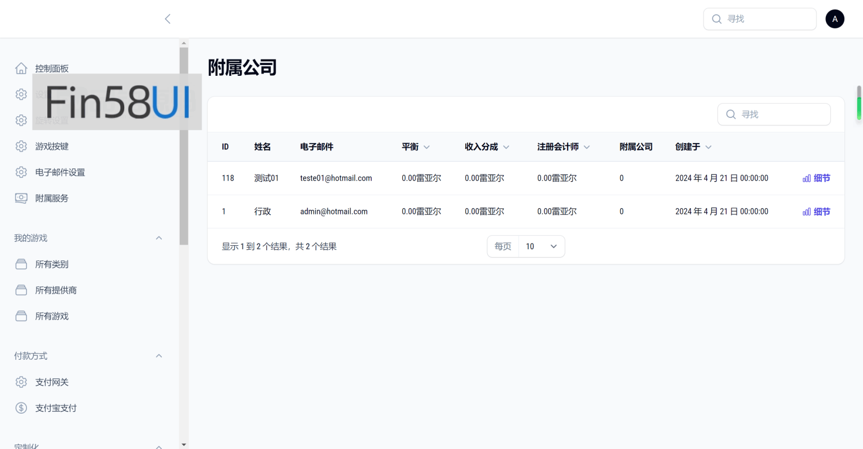The width and height of the screenshot is (863, 449).
Task: Click the home icon beside 控制面板
Action: point(21,68)
